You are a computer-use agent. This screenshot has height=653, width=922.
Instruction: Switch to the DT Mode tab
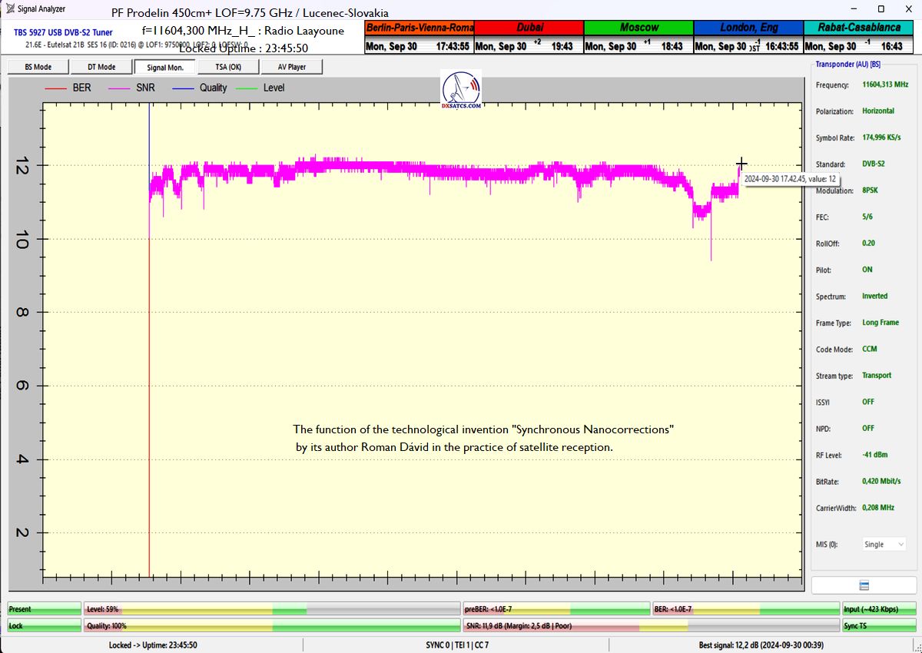[x=101, y=67]
